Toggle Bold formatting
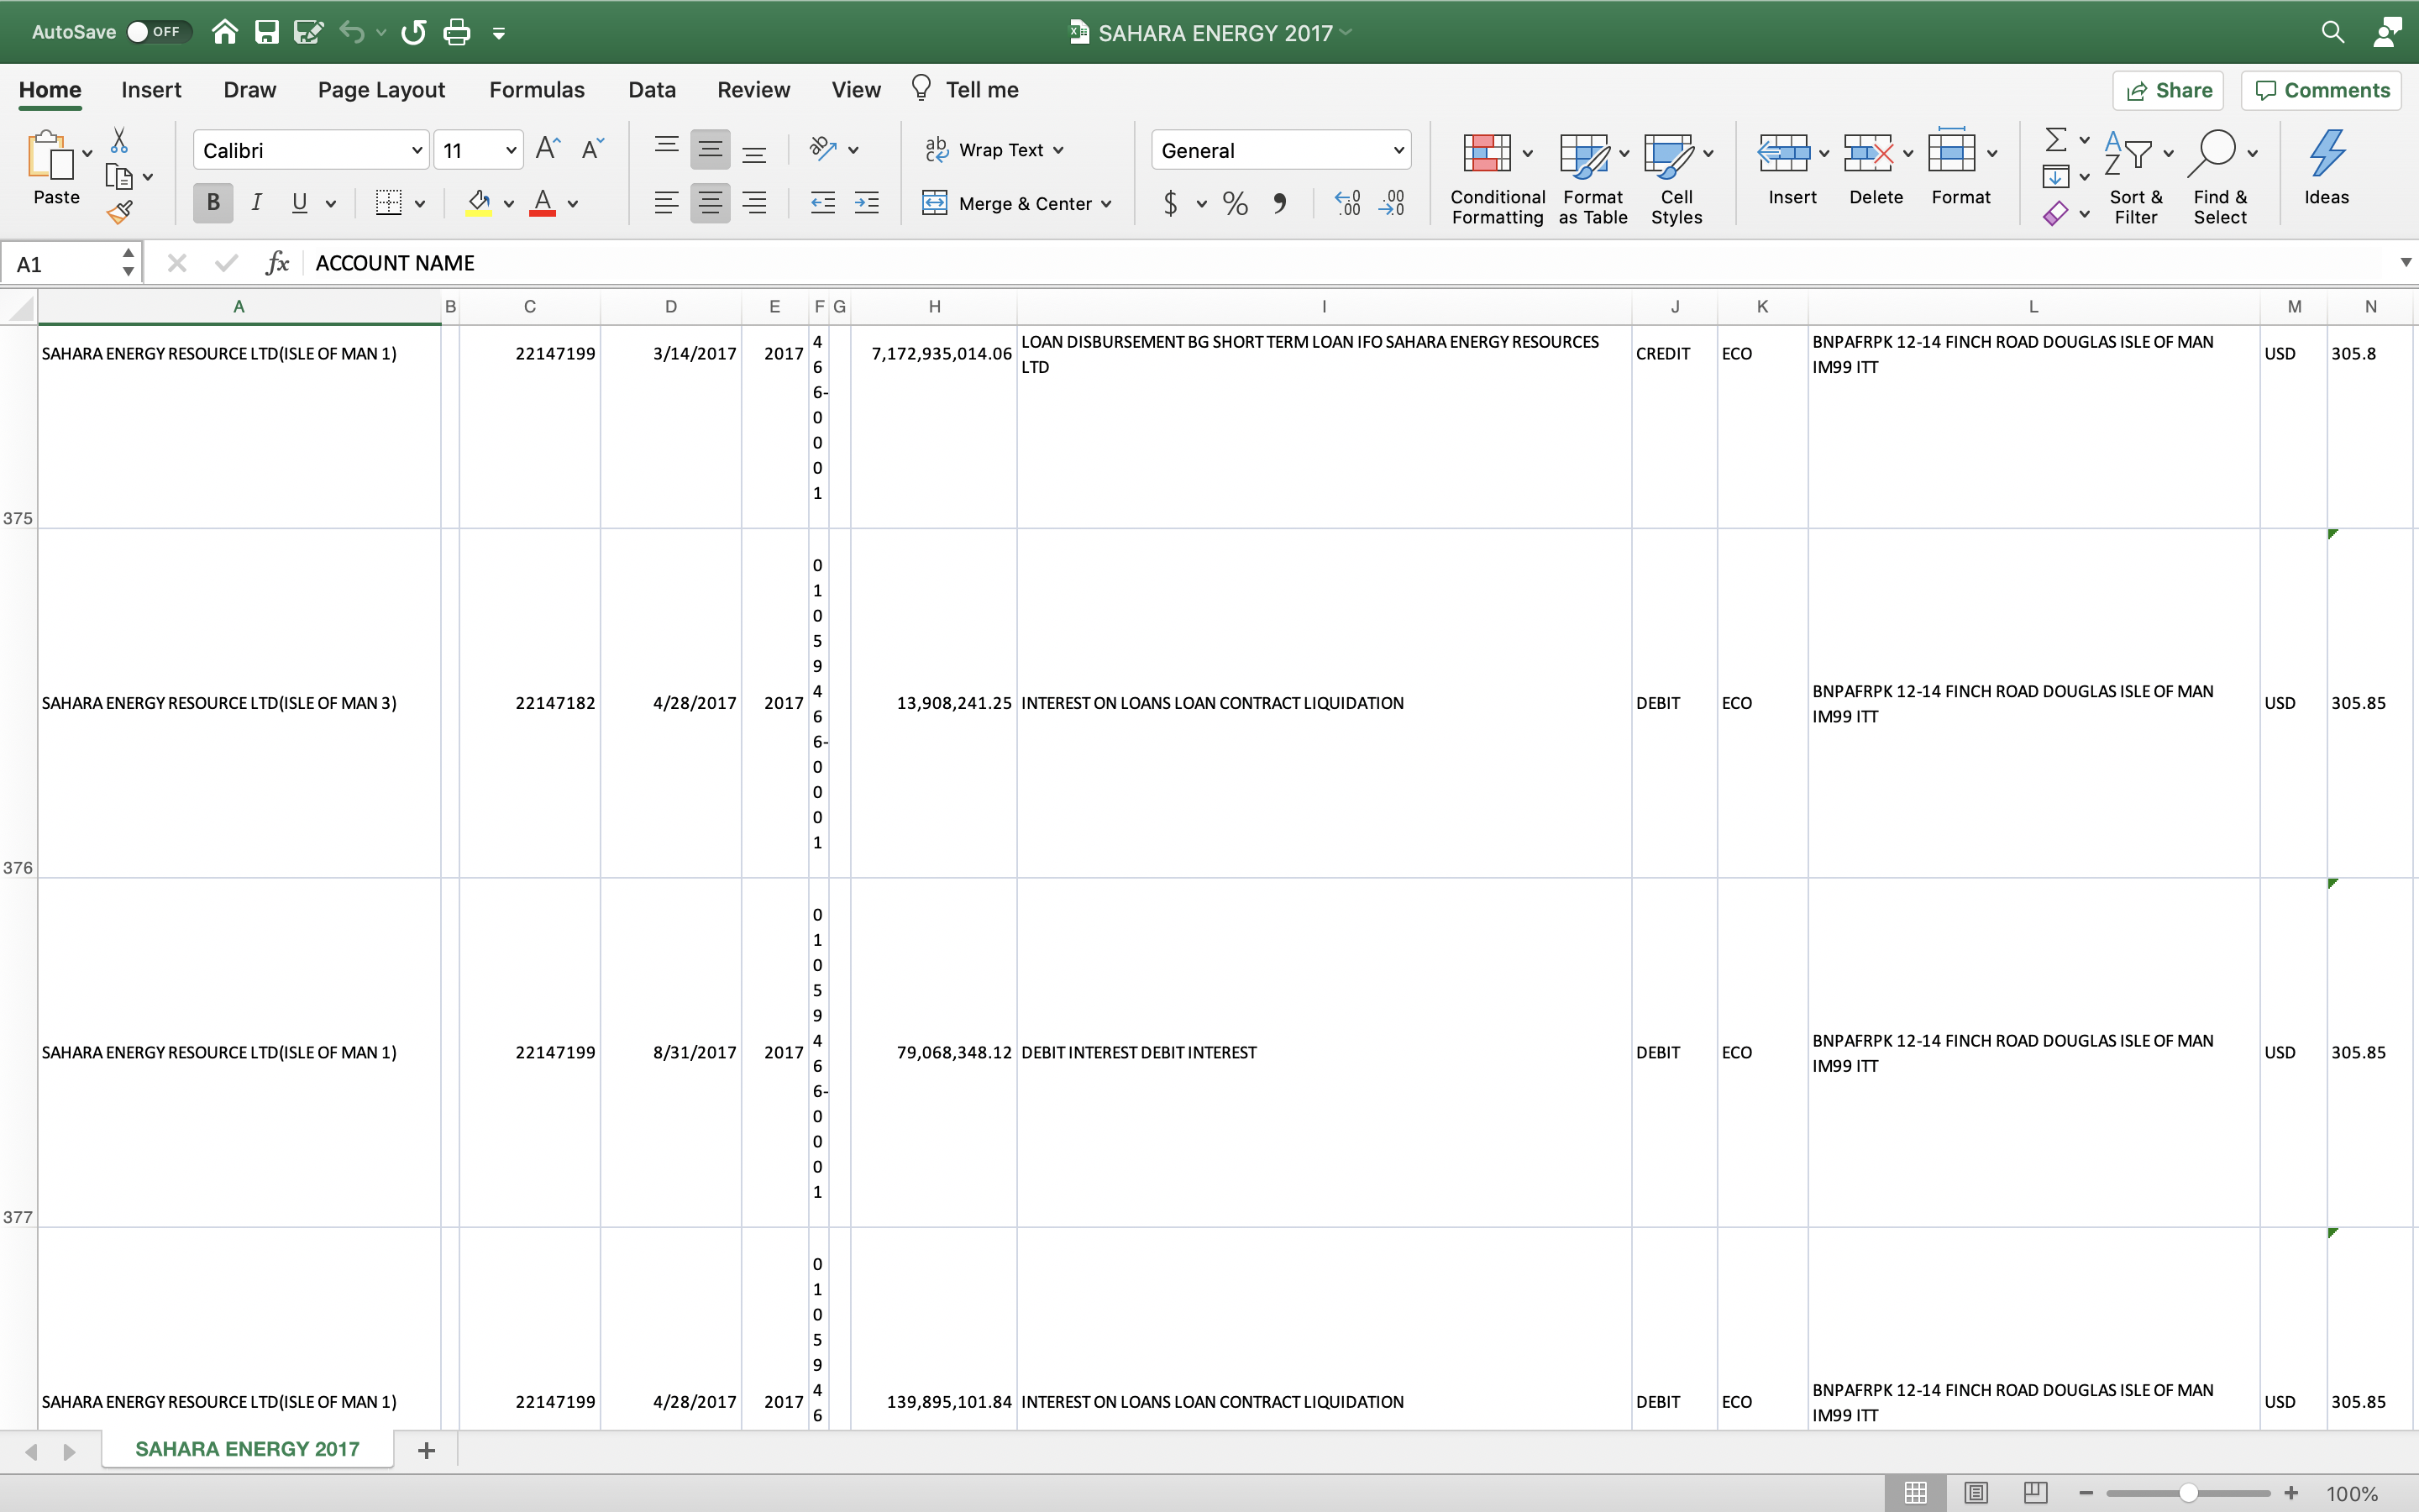 pos(213,203)
